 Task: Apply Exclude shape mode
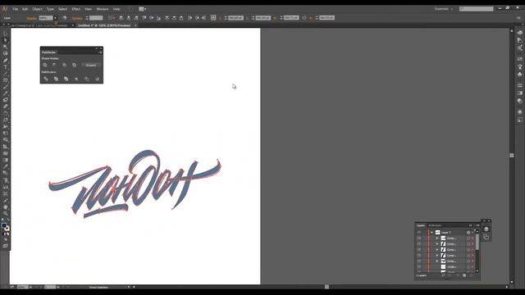click(74, 65)
